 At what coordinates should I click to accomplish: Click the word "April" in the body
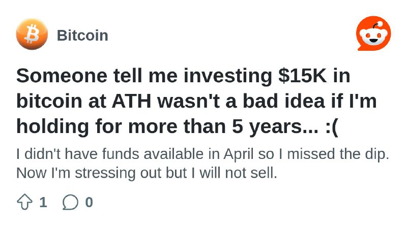click(x=238, y=154)
